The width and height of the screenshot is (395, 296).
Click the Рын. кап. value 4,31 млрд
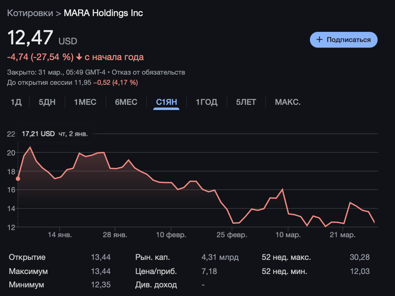[x=220, y=257]
